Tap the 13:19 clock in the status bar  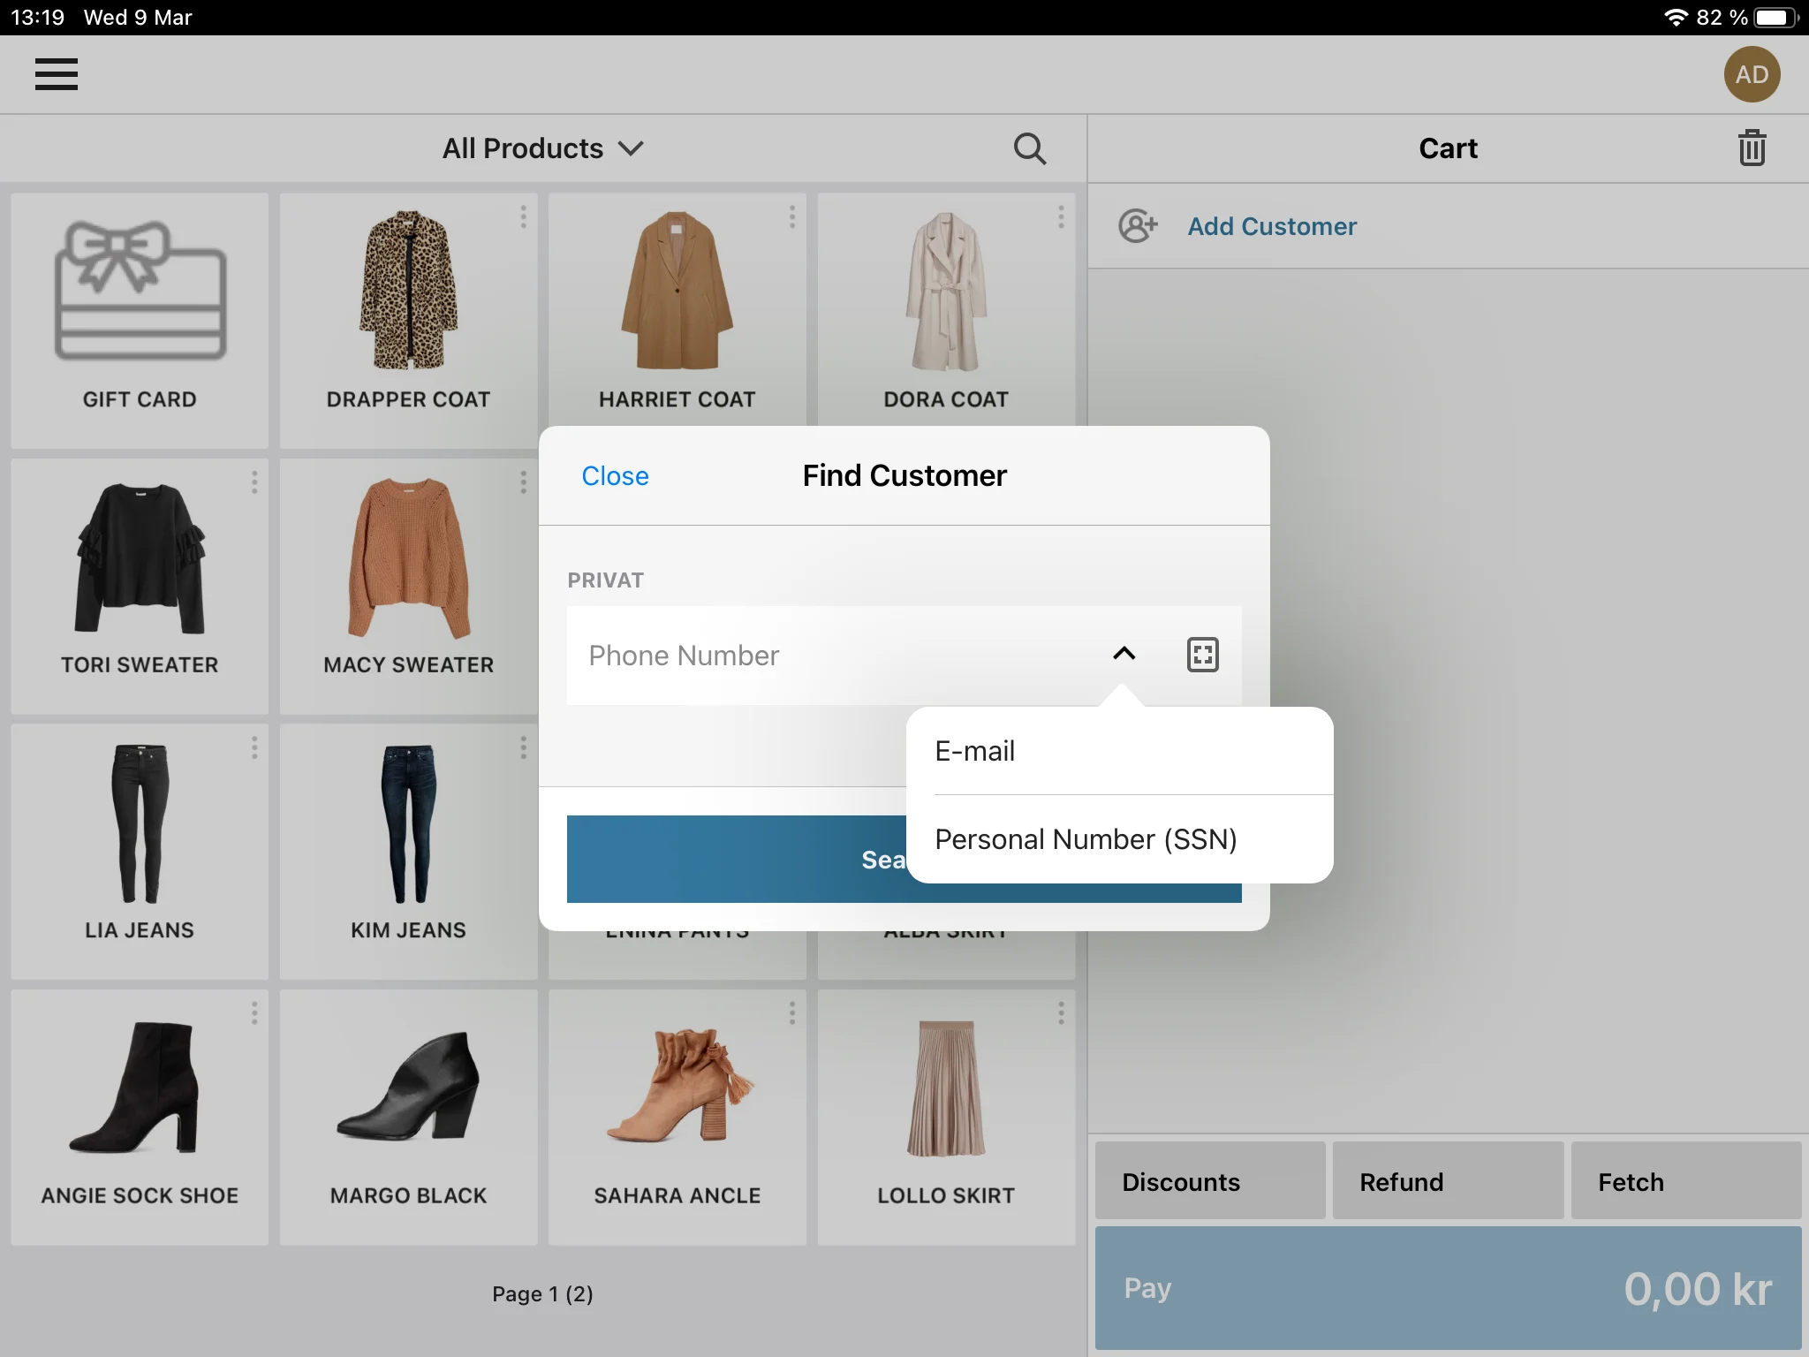[x=37, y=17]
